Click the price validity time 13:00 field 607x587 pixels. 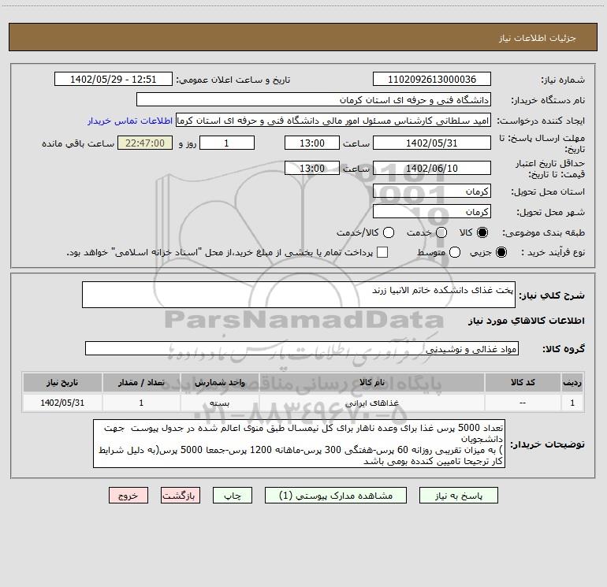coord(312,168)
